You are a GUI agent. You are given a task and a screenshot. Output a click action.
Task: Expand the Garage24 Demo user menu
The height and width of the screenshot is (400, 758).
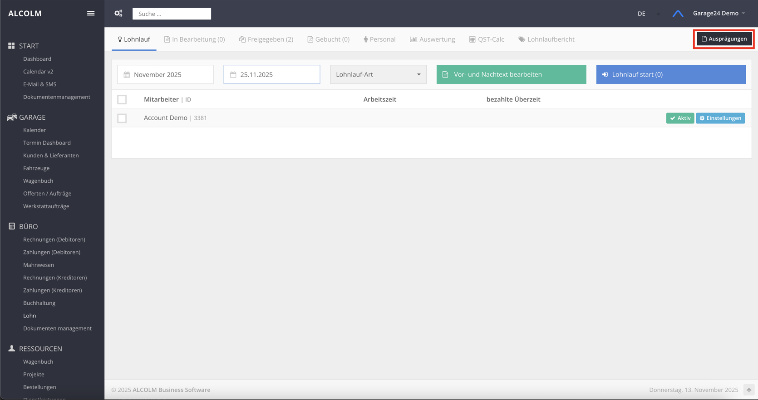point(719,13)
